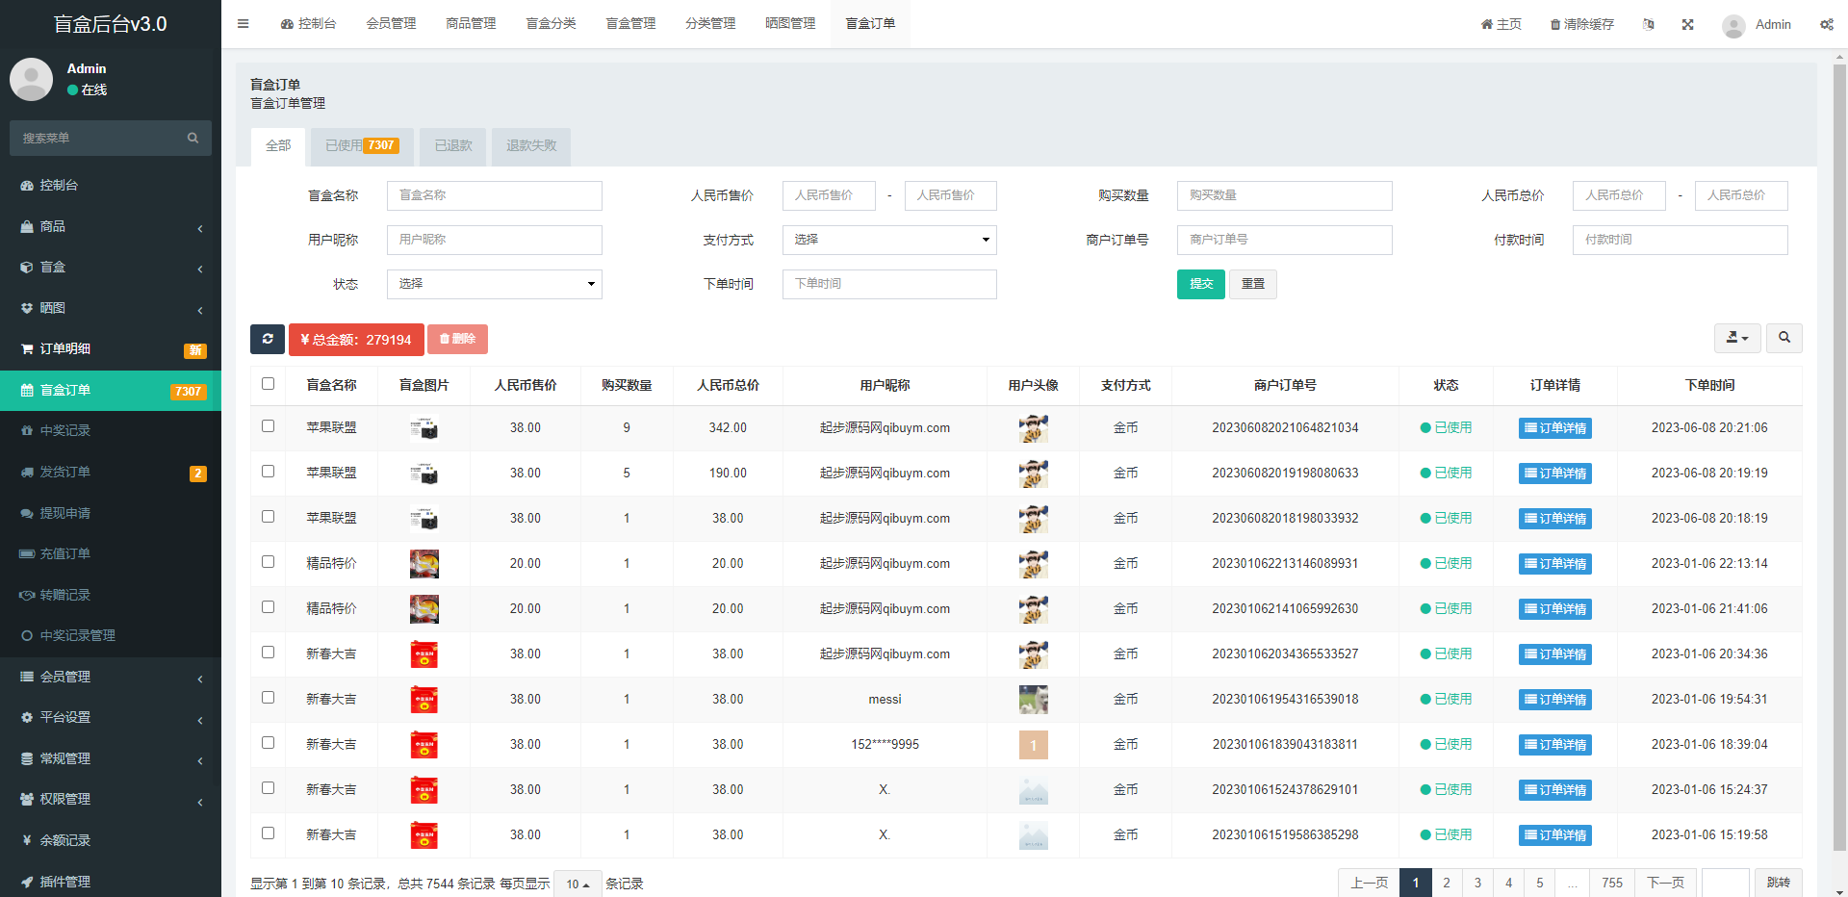Viewport: 1848px width, 897px height.
Task: Toggle the select-all checkbox in table header
Action: point(268,384)
